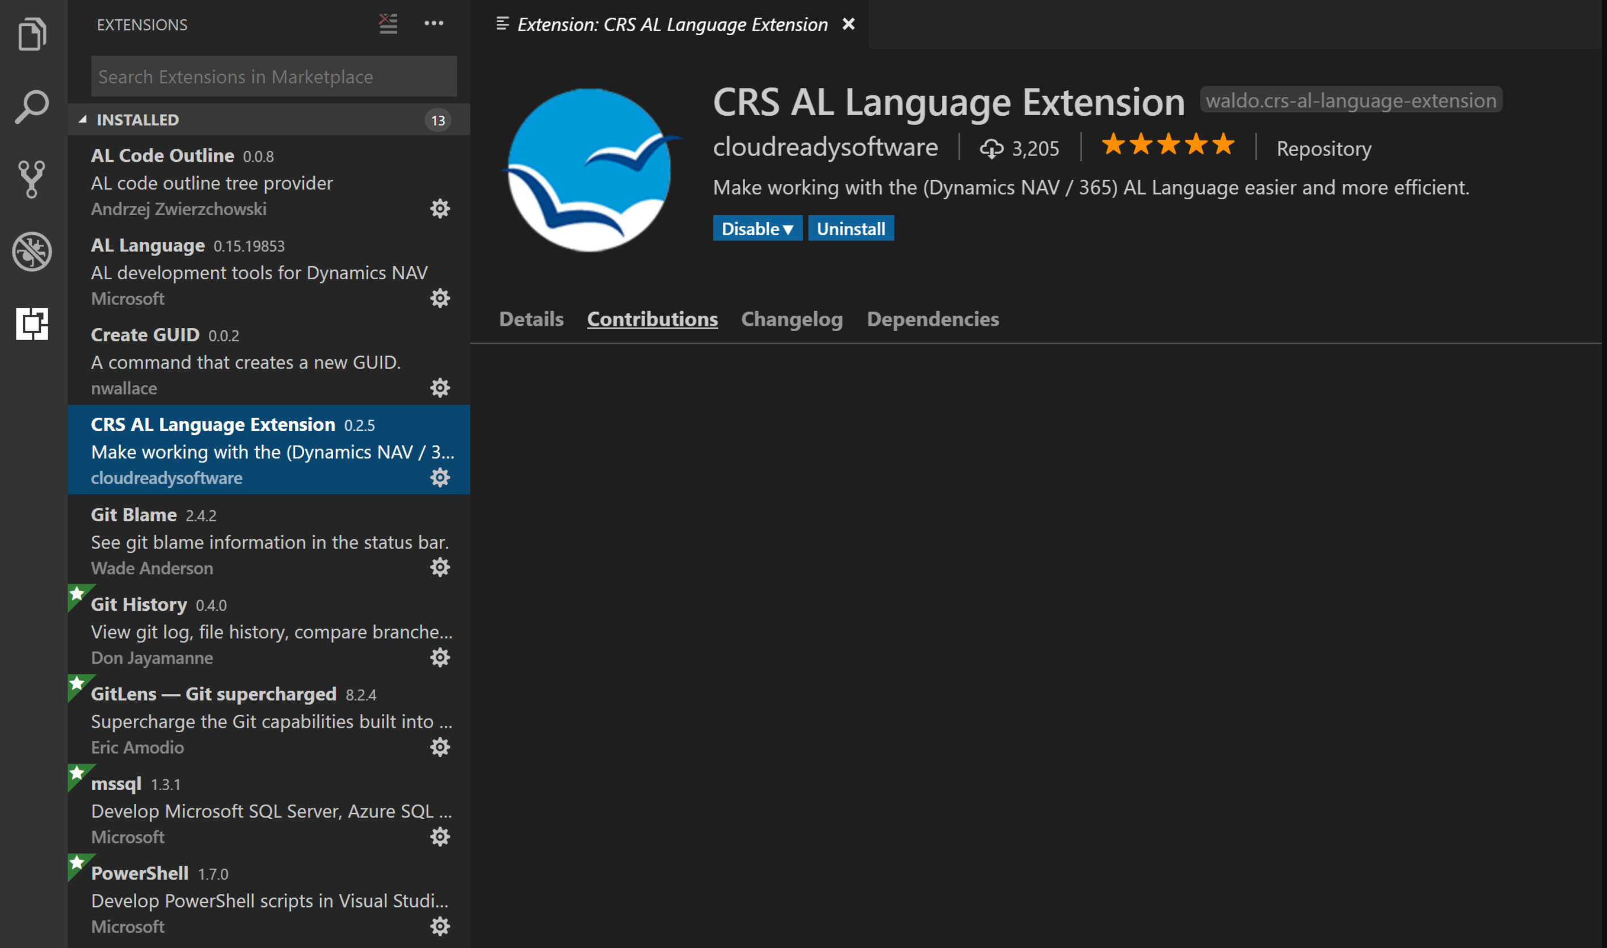Open gear menu for AL Code Outline
This screenshot has height=948, width=1607.
click(x=440, y=208)
